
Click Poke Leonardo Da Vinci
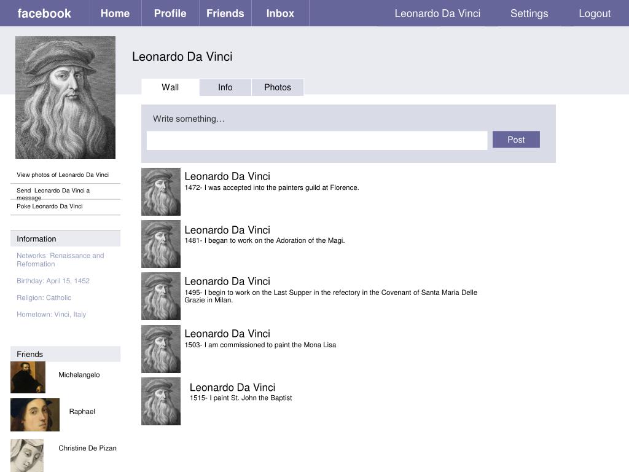49,206
